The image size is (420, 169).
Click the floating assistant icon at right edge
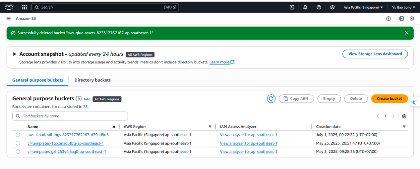(414, 102)
